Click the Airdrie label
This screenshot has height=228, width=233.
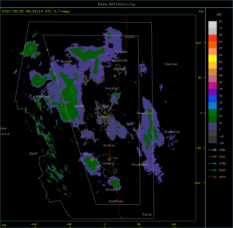point(109,145)
